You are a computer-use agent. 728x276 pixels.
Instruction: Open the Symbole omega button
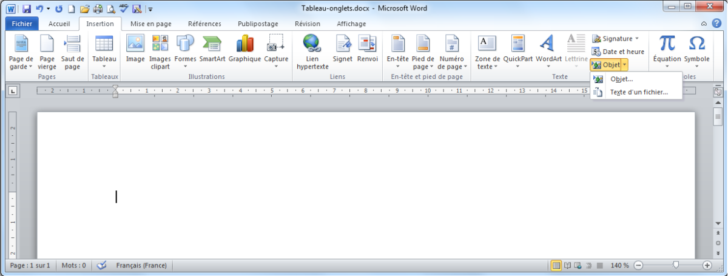696,52
